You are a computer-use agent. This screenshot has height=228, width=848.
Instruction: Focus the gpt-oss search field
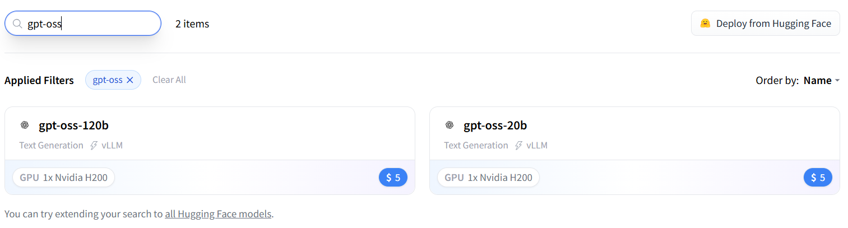click(83, 24)
